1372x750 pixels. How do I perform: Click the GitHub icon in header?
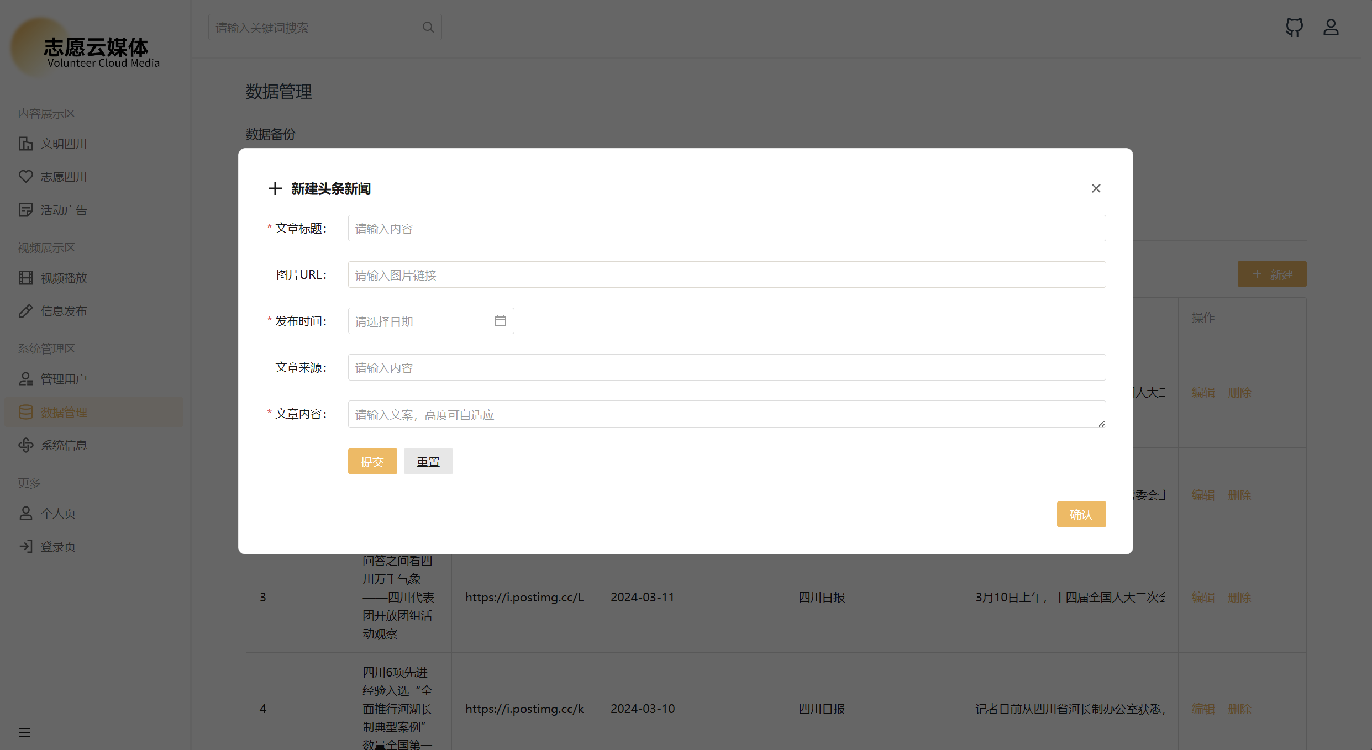1294,27
